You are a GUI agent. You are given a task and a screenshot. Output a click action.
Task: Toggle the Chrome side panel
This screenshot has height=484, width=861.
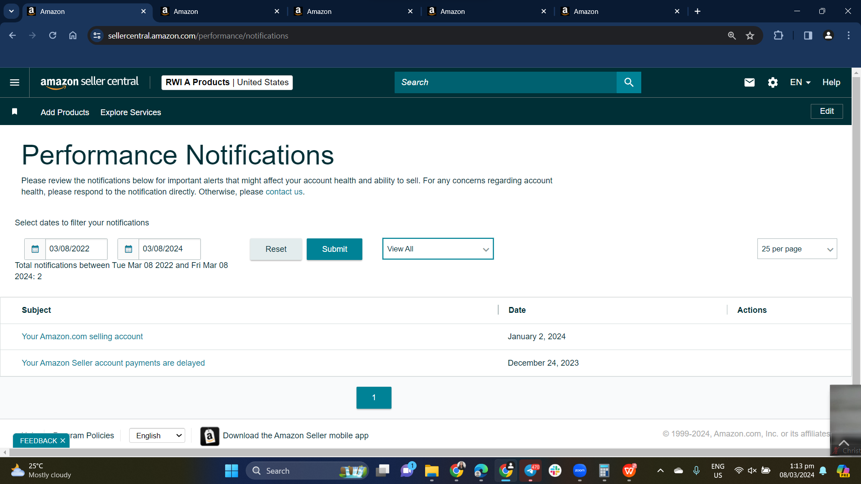pos(808,35)
